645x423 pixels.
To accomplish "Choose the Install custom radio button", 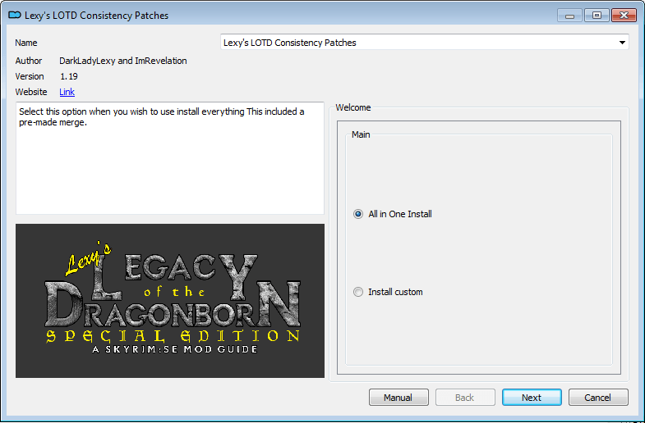I will pos(358,292).
